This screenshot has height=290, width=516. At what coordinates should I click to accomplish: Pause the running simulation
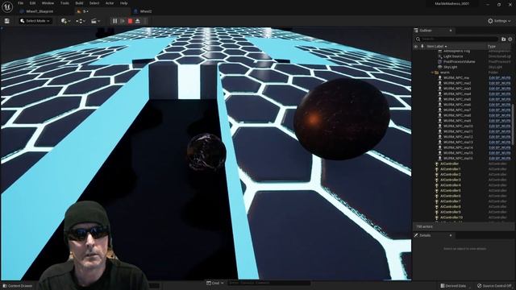coord(114,21)
